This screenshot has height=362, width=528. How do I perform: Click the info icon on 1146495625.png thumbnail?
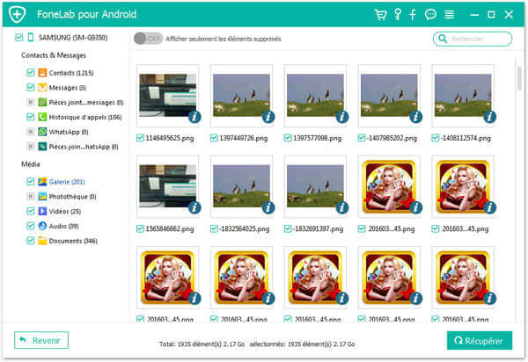[194, 116]
